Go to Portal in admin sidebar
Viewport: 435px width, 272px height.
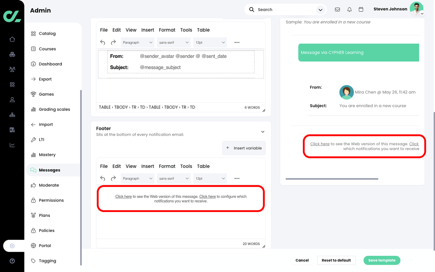click(45, 246)
